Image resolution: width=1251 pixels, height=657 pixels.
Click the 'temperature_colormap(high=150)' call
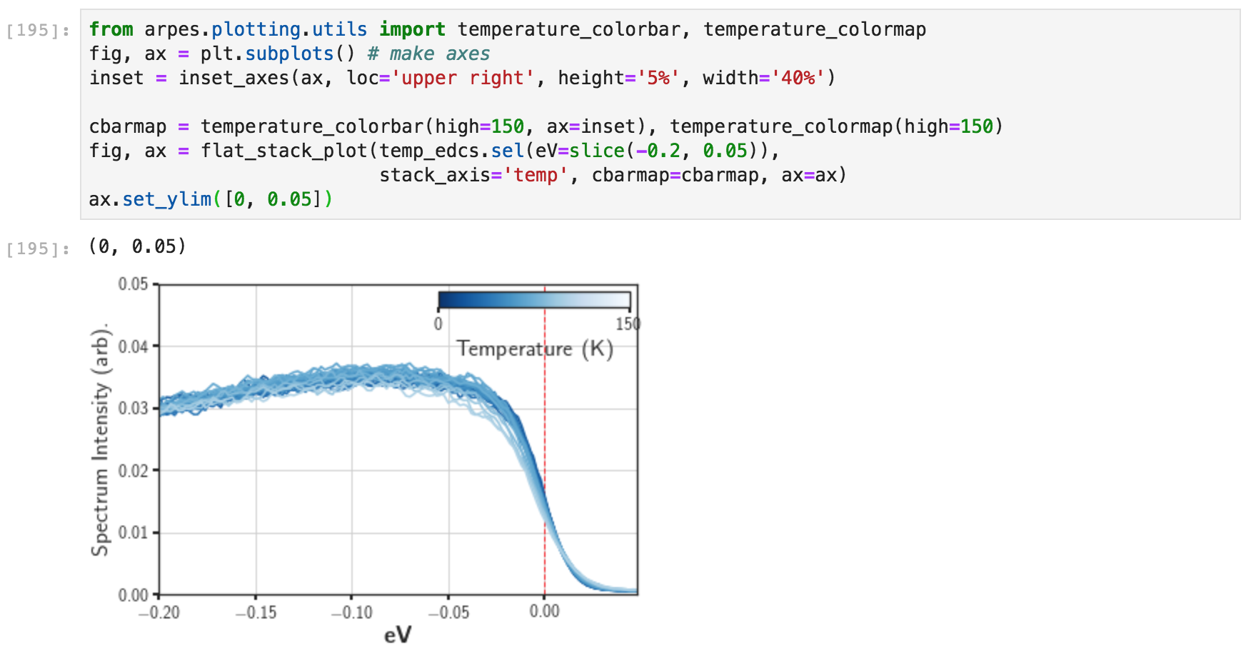(836, 126)
